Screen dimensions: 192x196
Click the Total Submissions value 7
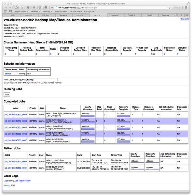(x=36, y=54)
